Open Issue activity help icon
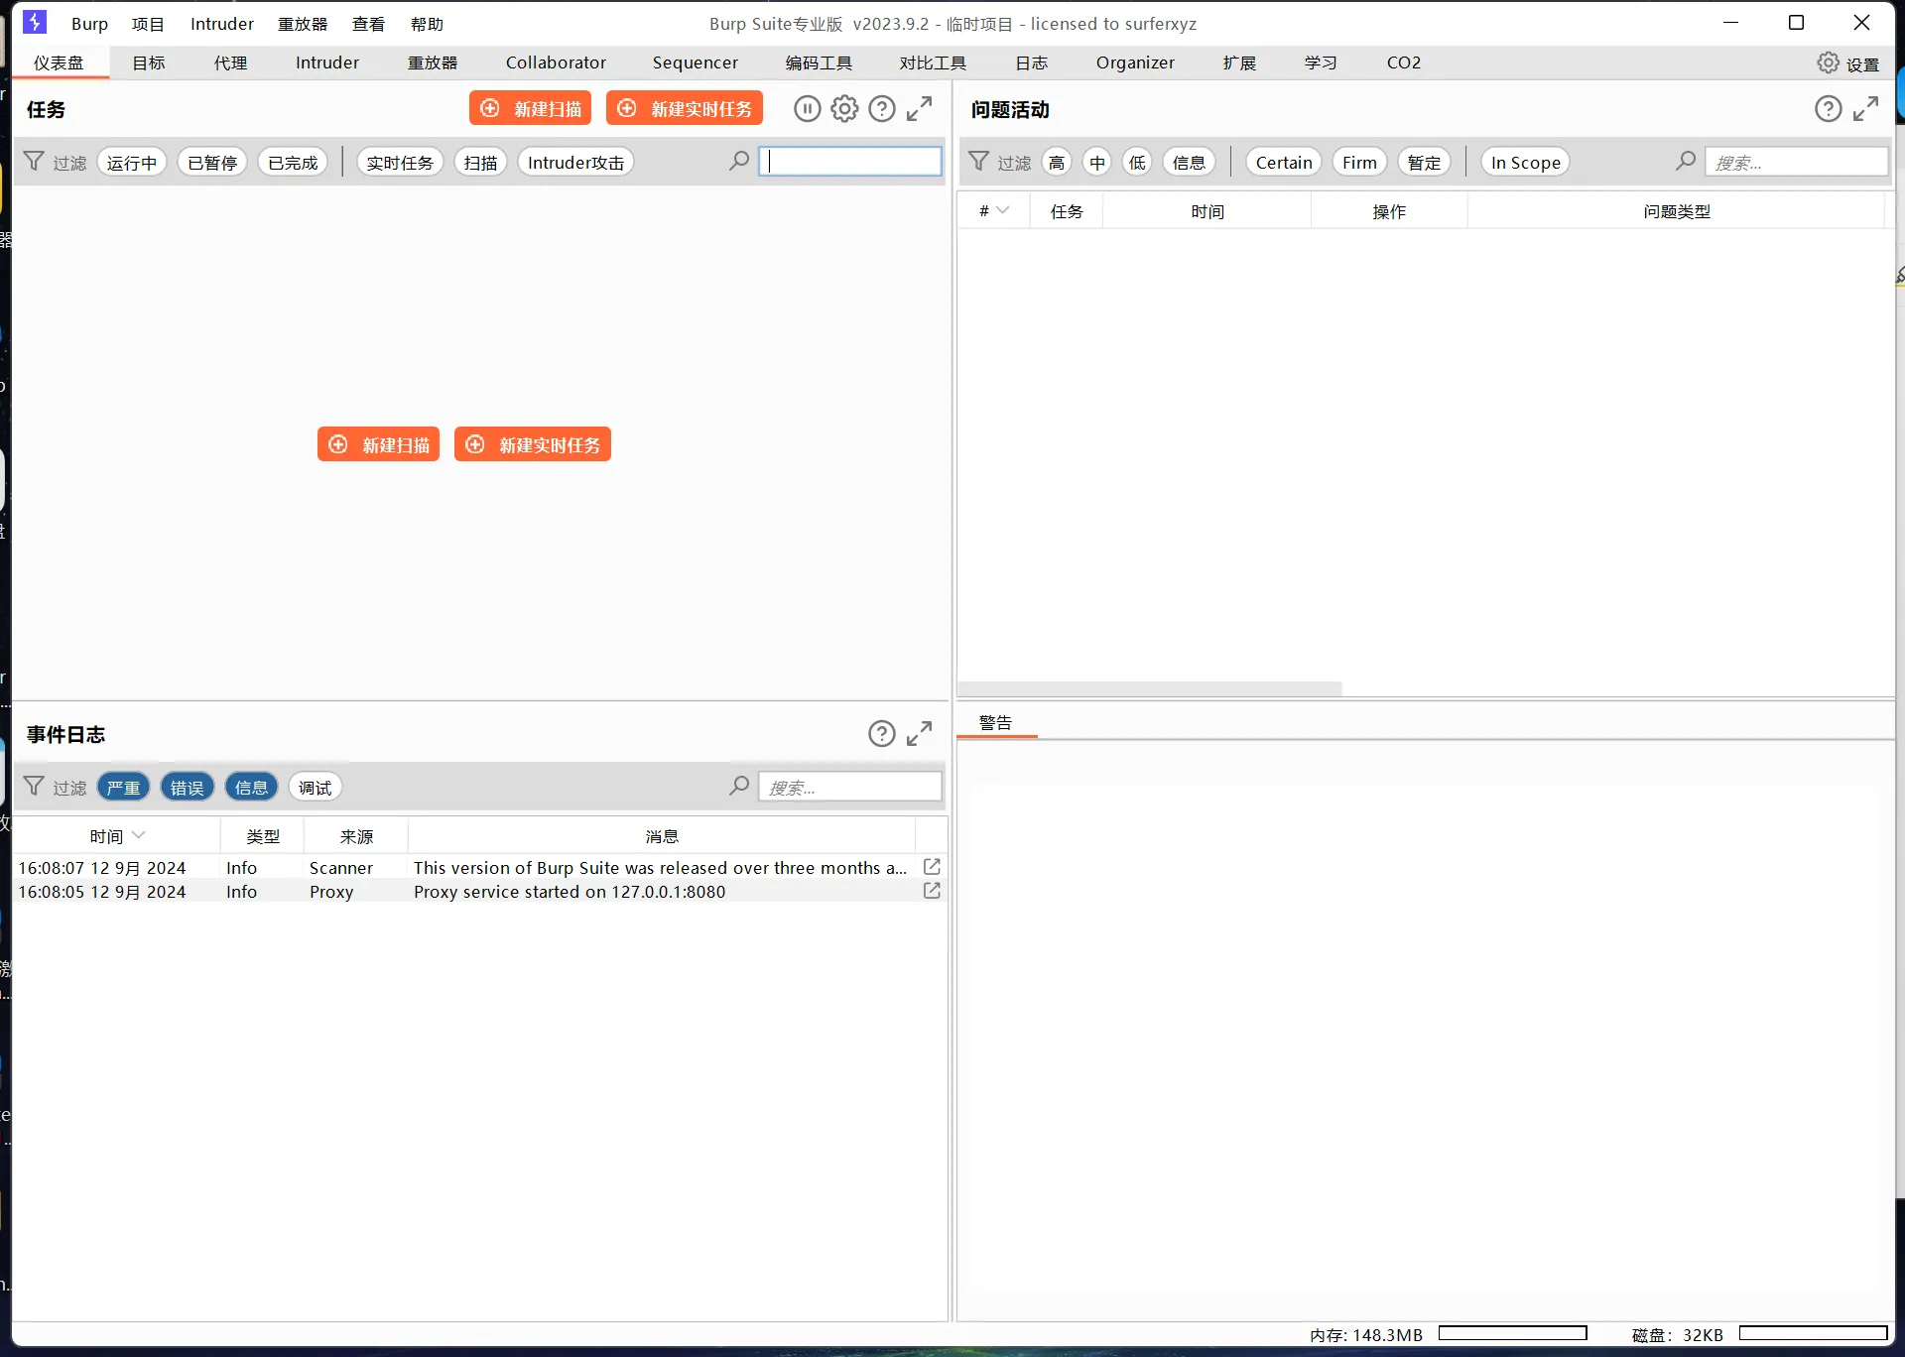The height and width of the screenshot is (1357, 1905). (1829, 109)
